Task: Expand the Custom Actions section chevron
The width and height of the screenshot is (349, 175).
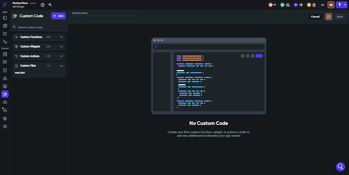Action: point(61,56)
